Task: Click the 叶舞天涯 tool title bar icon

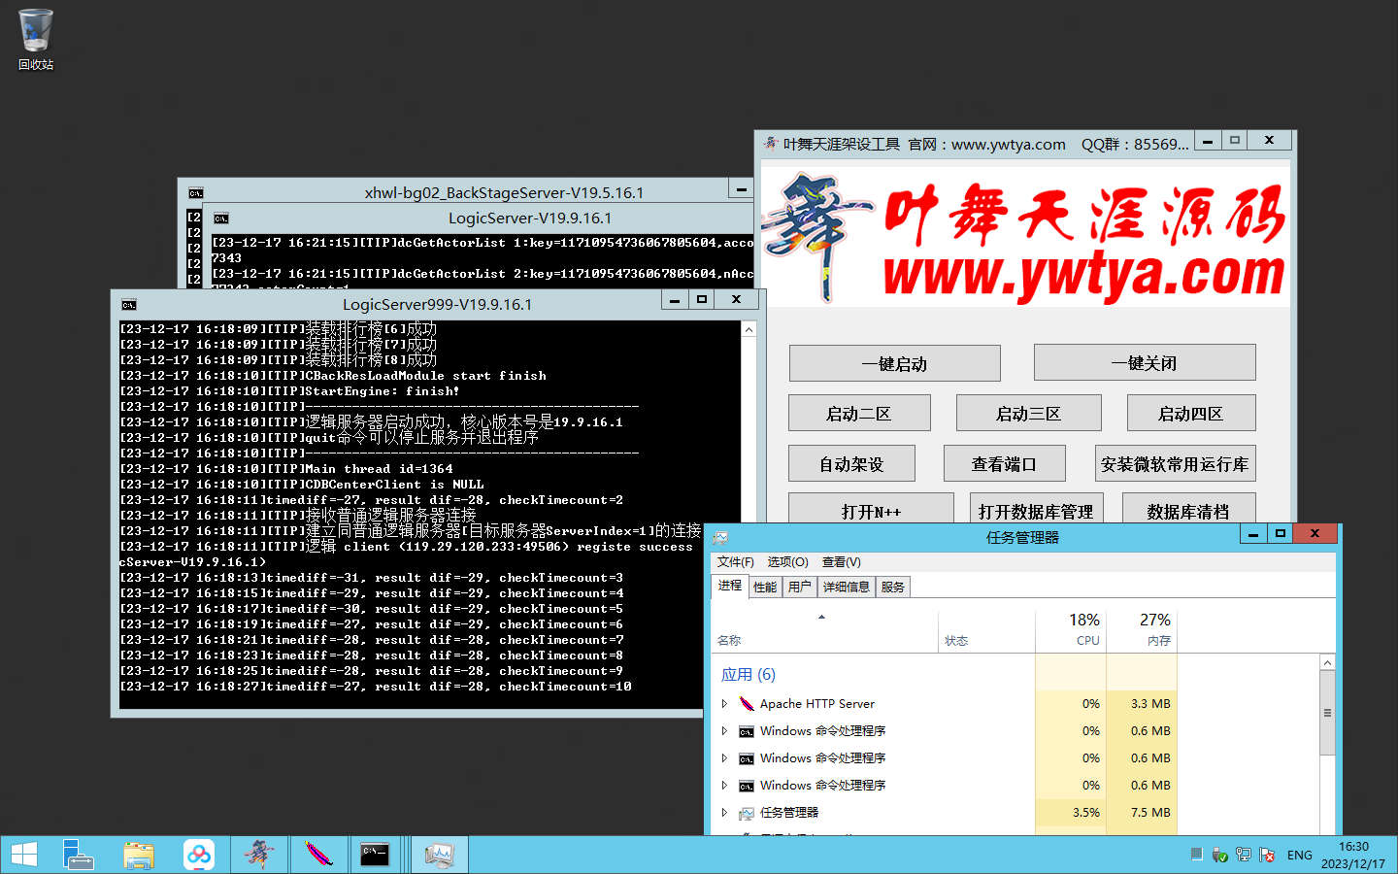Action: point(771,144)
